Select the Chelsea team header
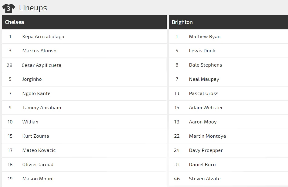This screenshot has height=187, width=288. point(15,22)
